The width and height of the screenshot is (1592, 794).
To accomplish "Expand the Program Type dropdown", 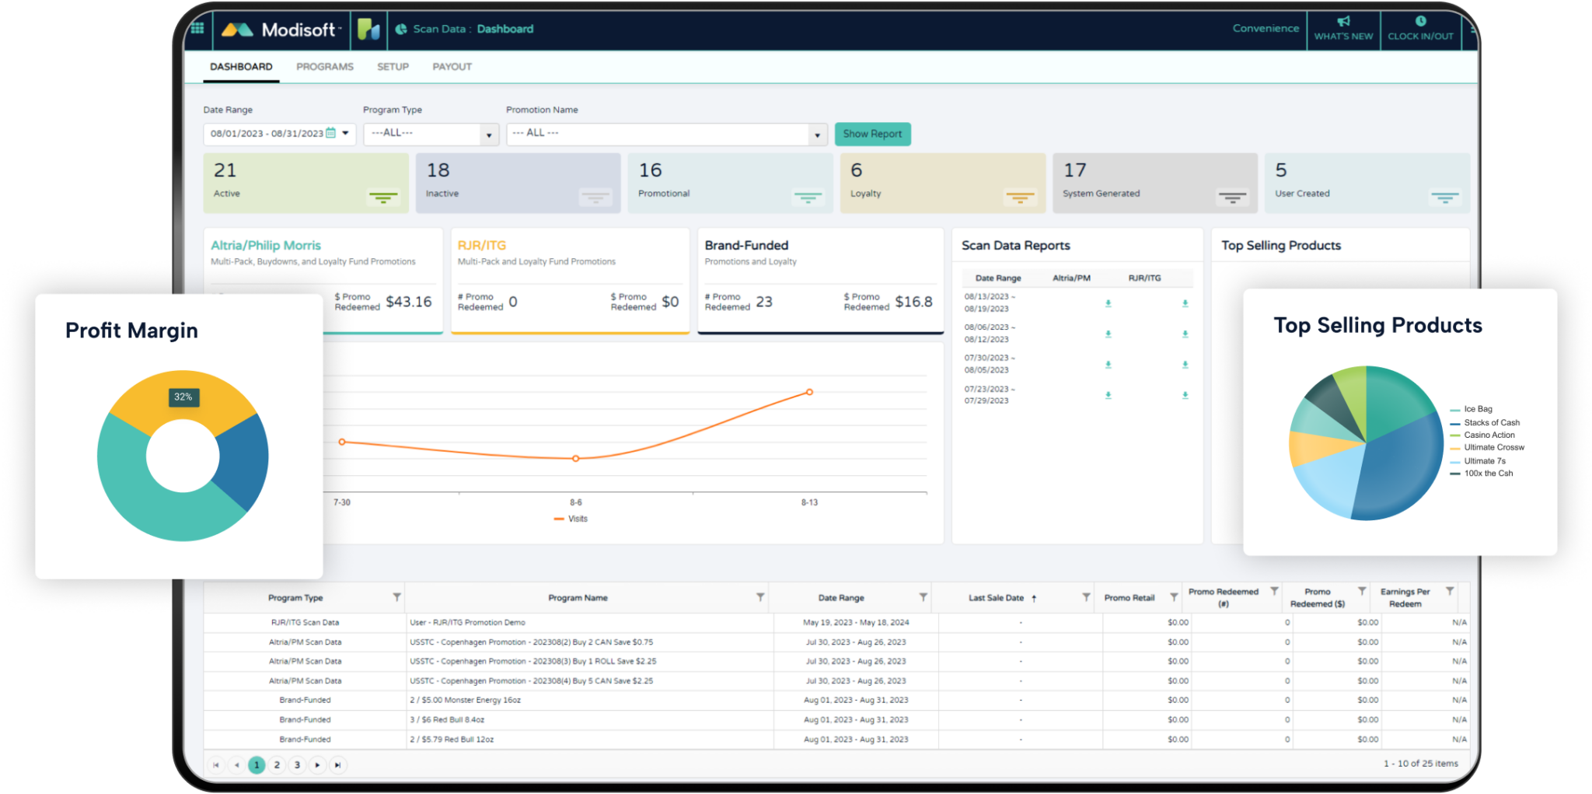I will pyautogui.click(x=488, y=135).
